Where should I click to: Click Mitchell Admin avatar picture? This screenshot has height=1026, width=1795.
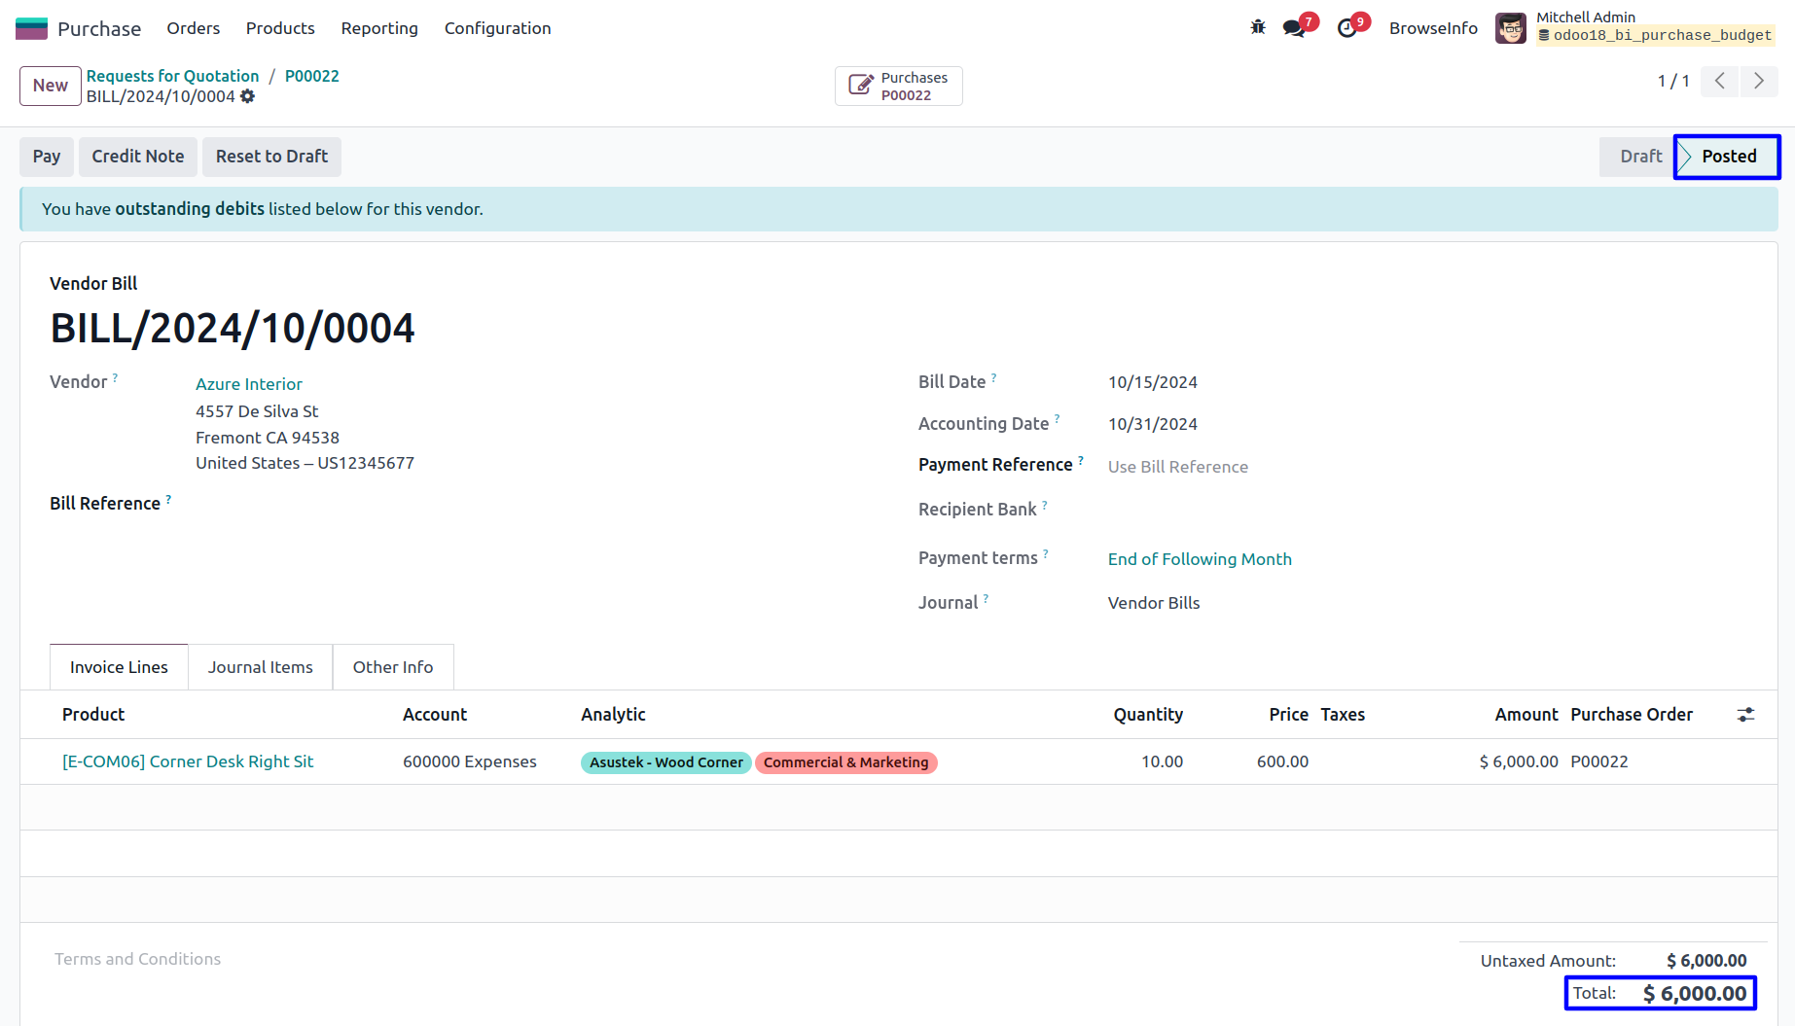pyautogui.click(x=1510, y=28)
